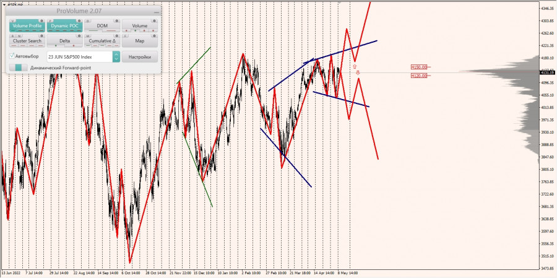Select the 4120.00 price level label
The image size is (557, 278).
click(x=419, y=76)
